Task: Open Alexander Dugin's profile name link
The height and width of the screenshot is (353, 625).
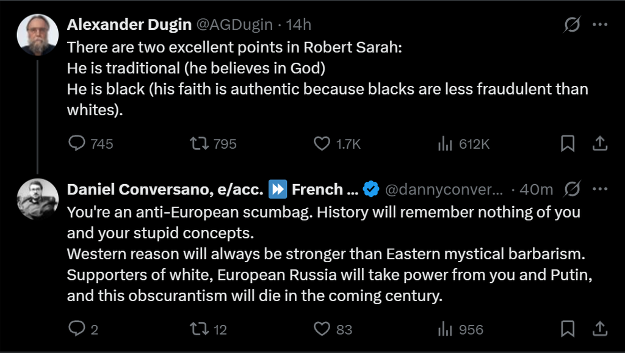Action: coord(128,24)
